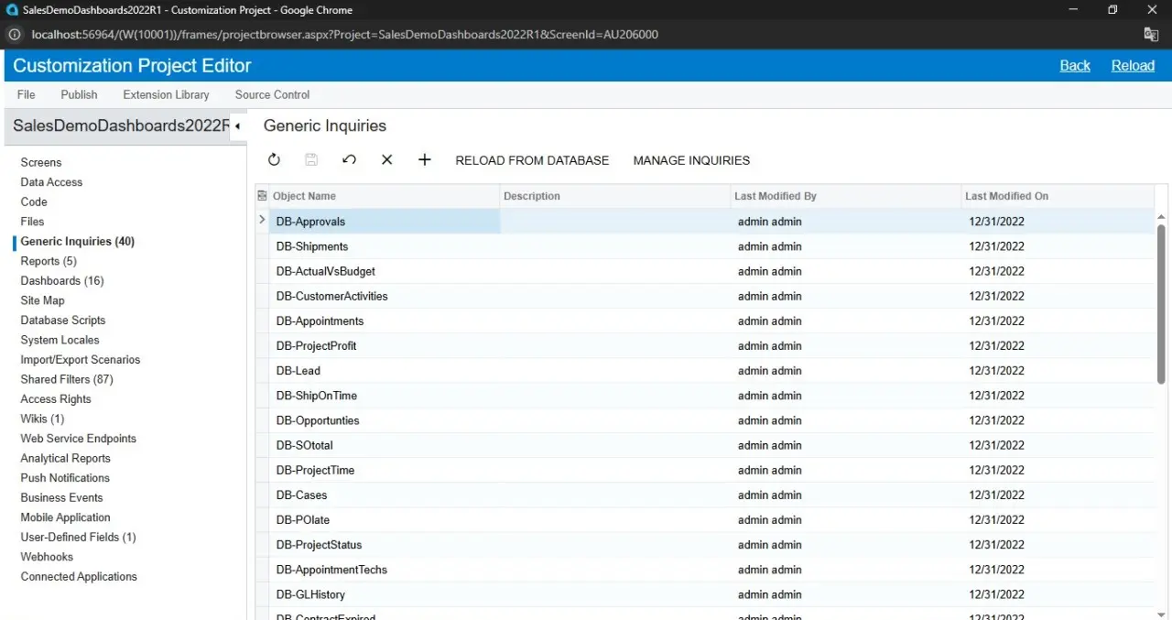This screenshot has height=620, width=1172.
Task: Click the Save disk icon in the toolbar
Action: (x=311, y=160)
